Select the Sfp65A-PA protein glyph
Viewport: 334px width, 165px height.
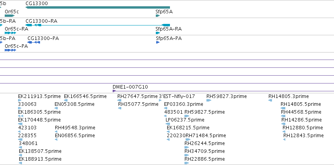pyautogui.click(x=158, y=42)
